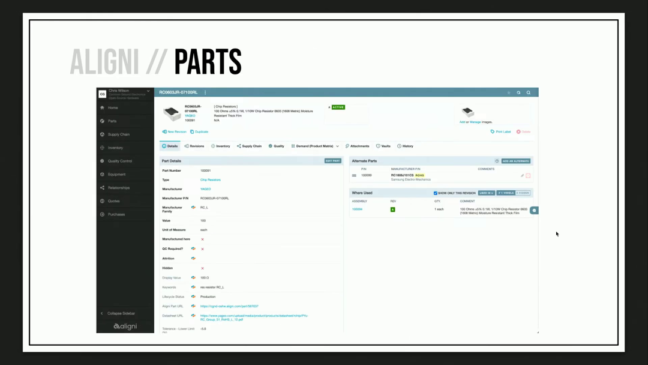Switch to the Inventory tab

(x=220, y=146)
